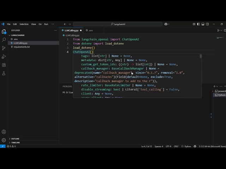Open the Search view in activity bar
Image resolution: width=226 pixels, height=169 pixels.
pyautogui.click(x=4, y=40)
